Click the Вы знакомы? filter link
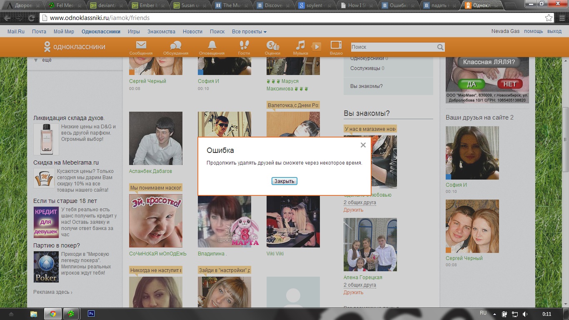The width and height of the screenshot is (569, 320). 367,86
